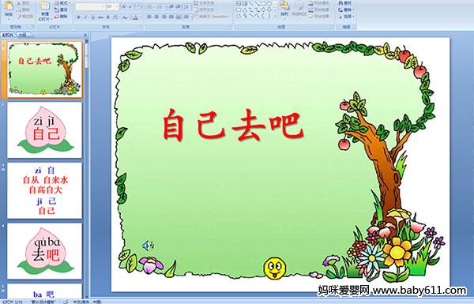The width and height of the screenshot is (474, 304).
Task: Toggle bold formatting
Action: pyautogui.click(x=78, y=17)
